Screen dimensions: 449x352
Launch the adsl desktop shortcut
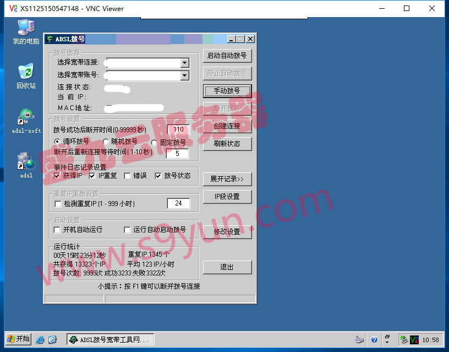(x=26, y=161)
